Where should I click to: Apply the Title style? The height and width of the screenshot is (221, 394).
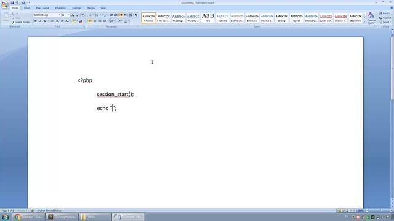(x=208, y=18)
